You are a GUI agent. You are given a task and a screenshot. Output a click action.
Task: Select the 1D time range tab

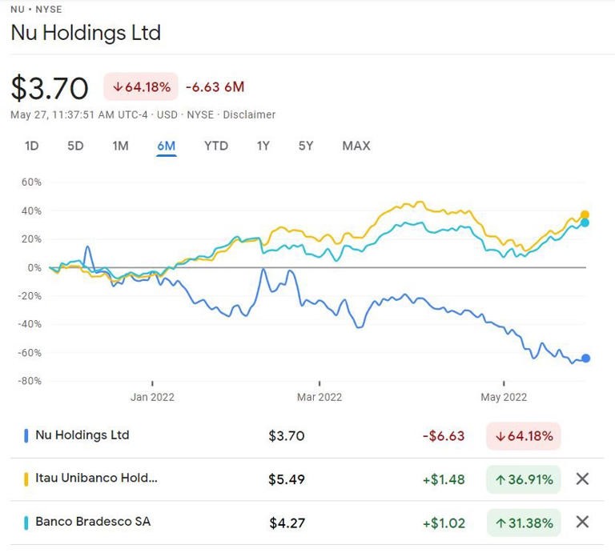click(31, 146)
